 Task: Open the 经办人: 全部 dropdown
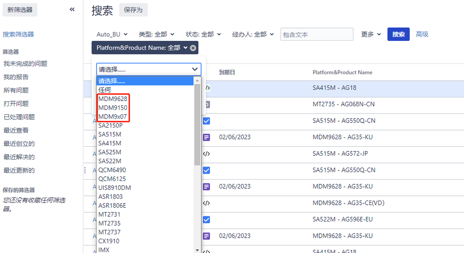253,34
